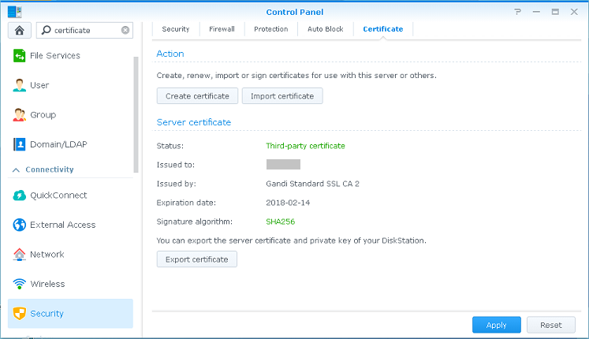The height and width of the screenshot is (339, 589).
Task: Click the help question mark icon
Action: pyautogui.click(x=517, y=12)
